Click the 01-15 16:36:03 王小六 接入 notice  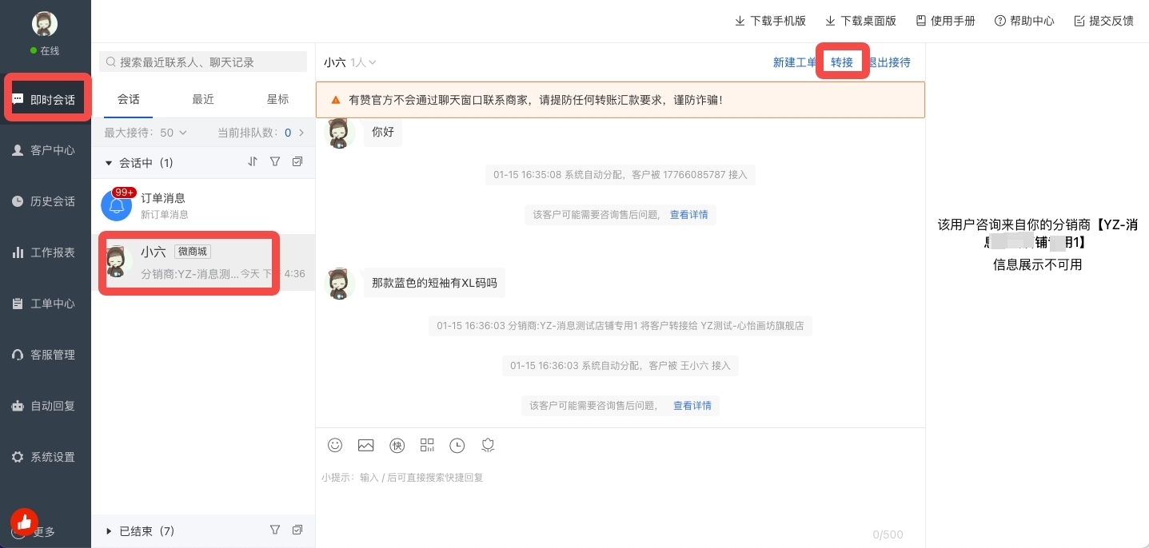coord(620,365)
